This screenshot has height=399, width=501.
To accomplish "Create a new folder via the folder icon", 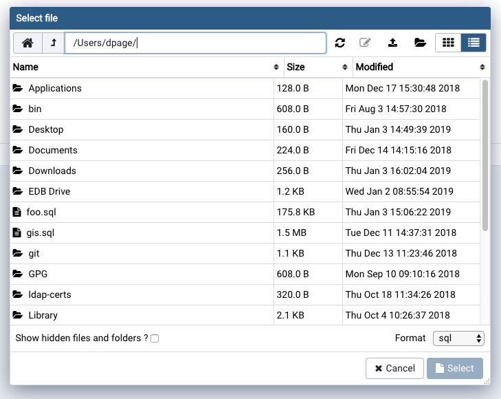I will pyautogui.click(x=420, y=43).
